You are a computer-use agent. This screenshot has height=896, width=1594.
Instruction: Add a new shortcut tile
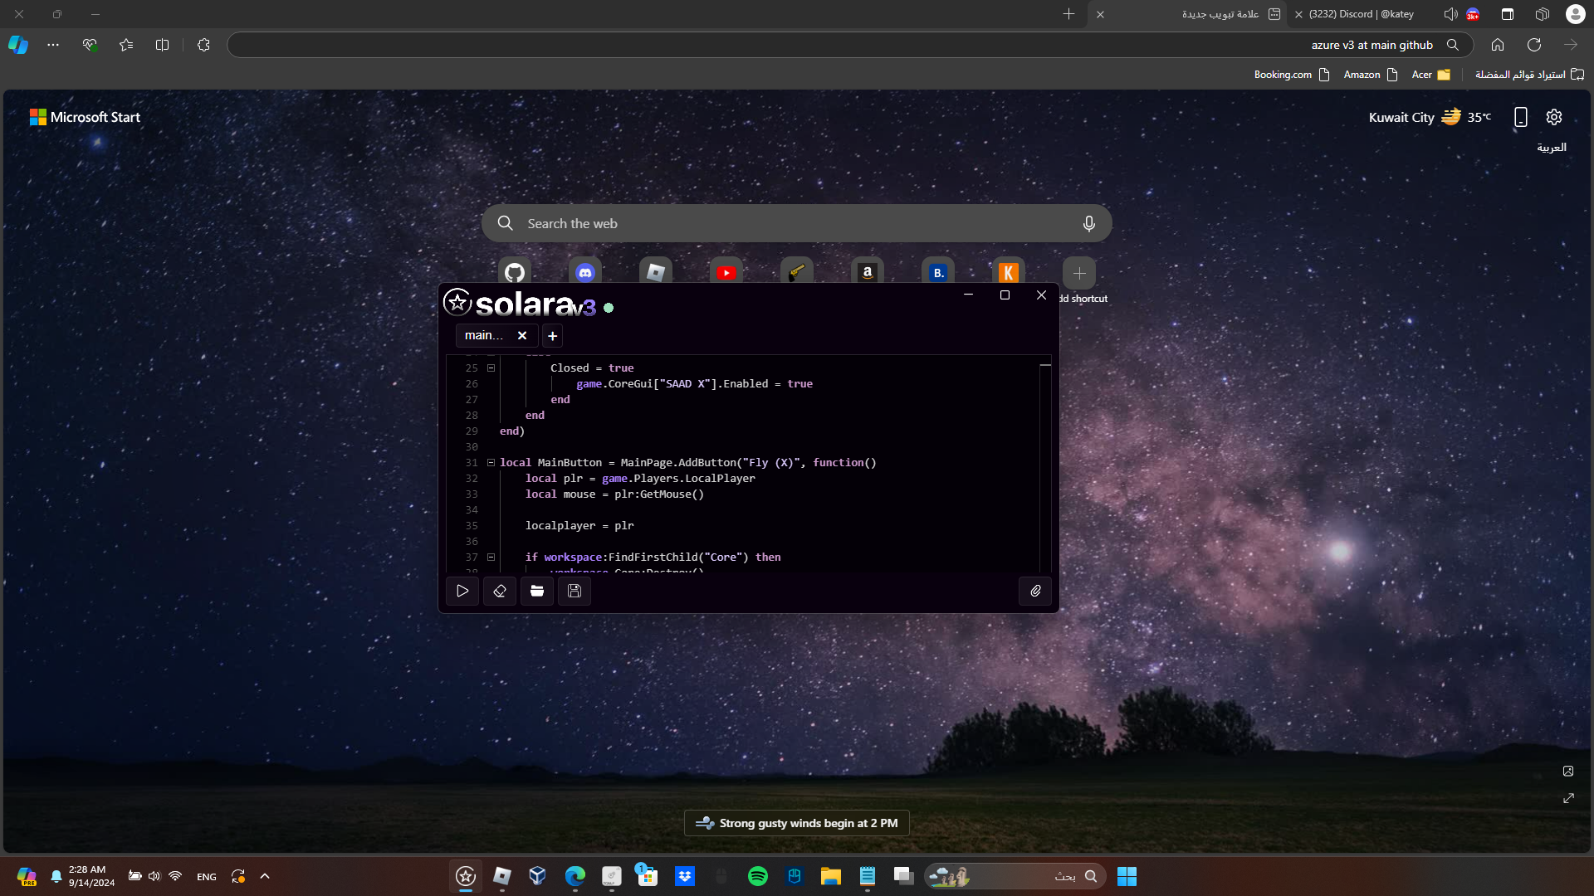[x=1079, y=273]
